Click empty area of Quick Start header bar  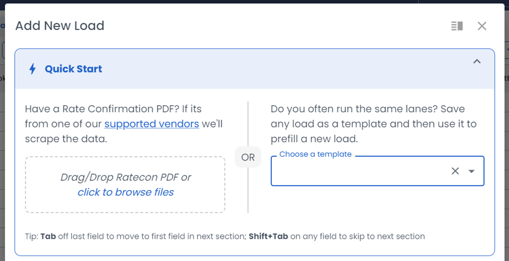coord(272,69)
